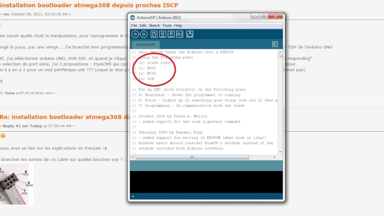Click code line '13: SCK'
This screenshot has height=216, width=384.
(x=143, y=79)
